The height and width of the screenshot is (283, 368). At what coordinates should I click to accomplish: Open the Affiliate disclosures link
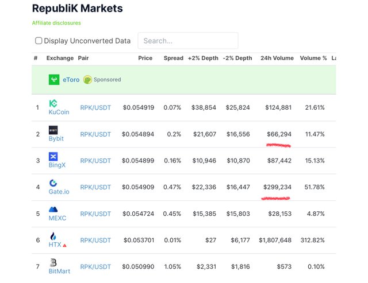pos(56,23)
